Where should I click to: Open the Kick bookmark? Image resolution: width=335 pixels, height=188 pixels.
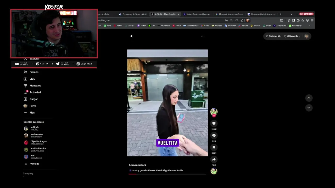(152, 26)
